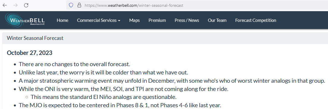The width and height of the screenshot is (328, 109).
Task: Click the sub-bullet about El Niño analogs
Action: [104, 97]
